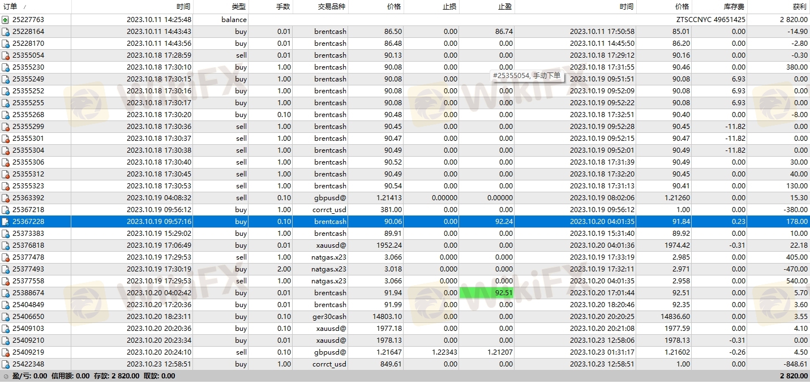Screen dimensions: 810x388
Task: Sort by the 获利 column header
Action: (799, 7)
